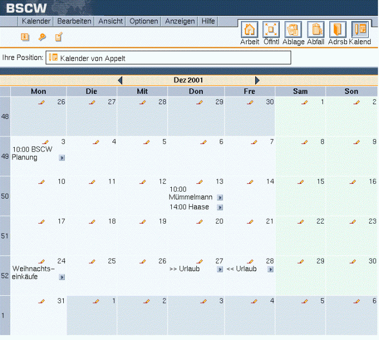Click the pencil icon for December 28
Viewport: 379px width, 340px height.
pos(250,261)
